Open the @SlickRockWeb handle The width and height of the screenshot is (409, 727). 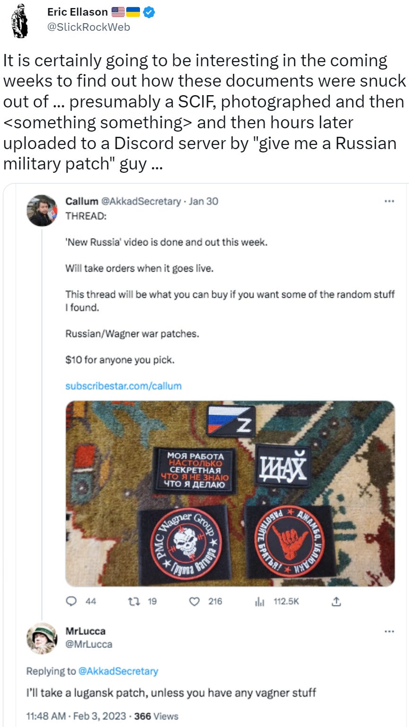[x=88, y=27]
